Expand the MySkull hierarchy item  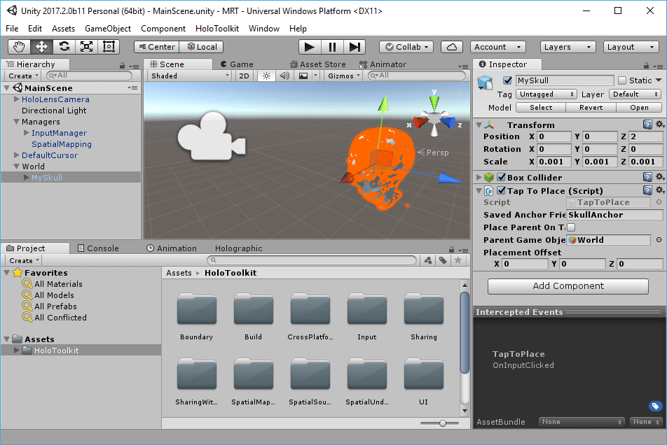(27, 178)
